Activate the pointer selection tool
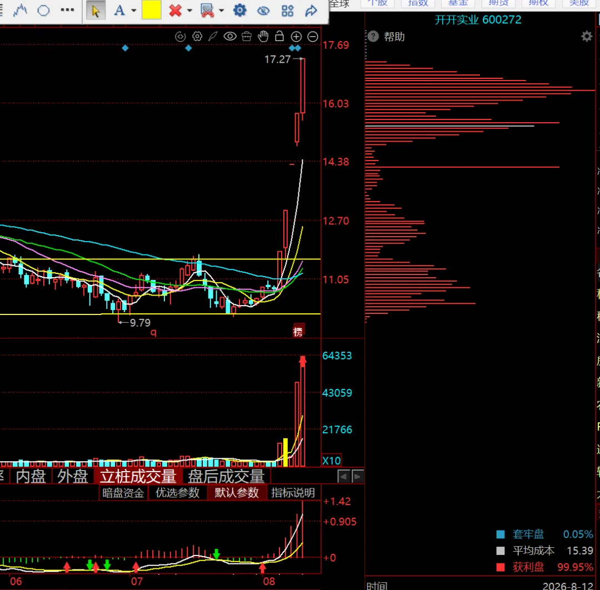 pos(96,11)
